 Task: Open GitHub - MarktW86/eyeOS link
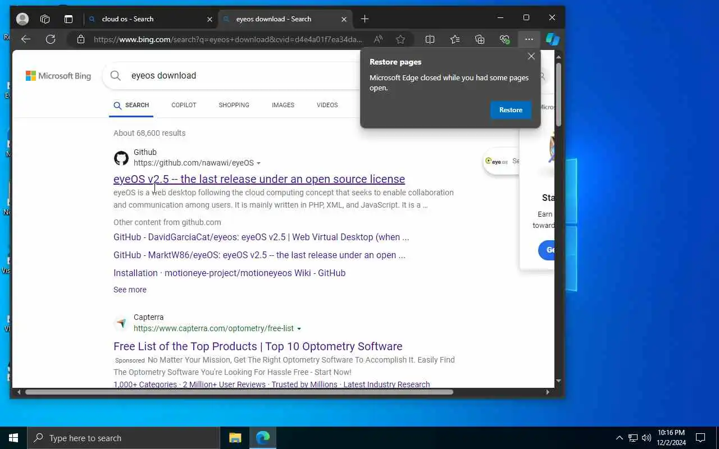tap(260, 255)
